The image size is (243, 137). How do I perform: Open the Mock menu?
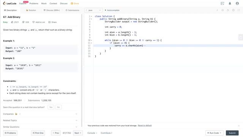(x=44, y=3)
